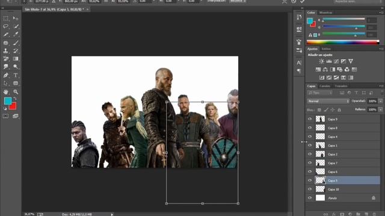Open the Opacidad value dropdown arrow
The image size is (385, 216).
[380, 101]
